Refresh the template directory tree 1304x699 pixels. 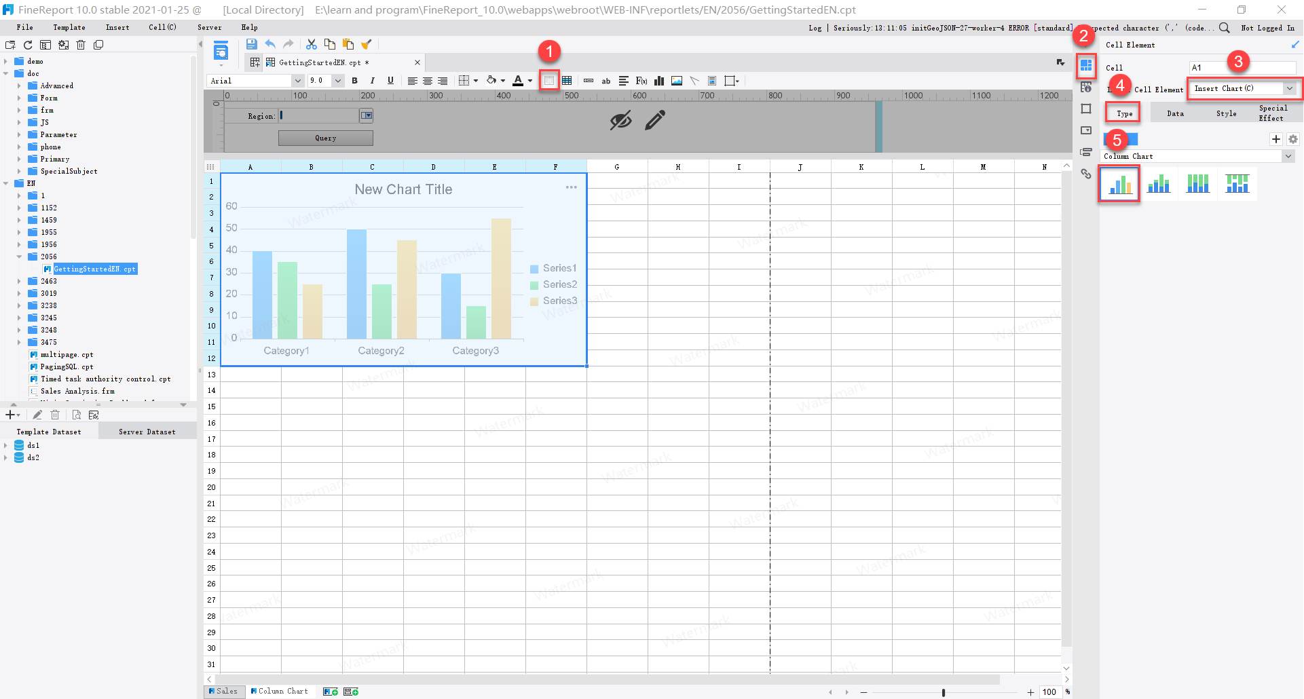click(x=28, y=45)
